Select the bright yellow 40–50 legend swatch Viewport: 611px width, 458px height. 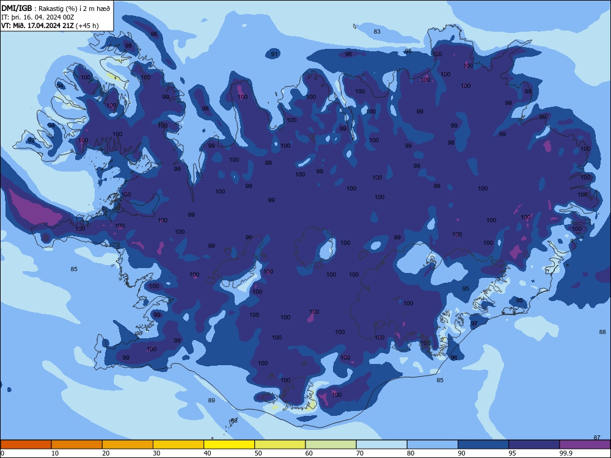point(229,445)
